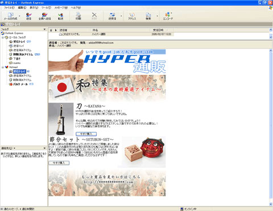Click the Create Mail toolbar icon
Screen dimensions: 273x211
[10, 16]
